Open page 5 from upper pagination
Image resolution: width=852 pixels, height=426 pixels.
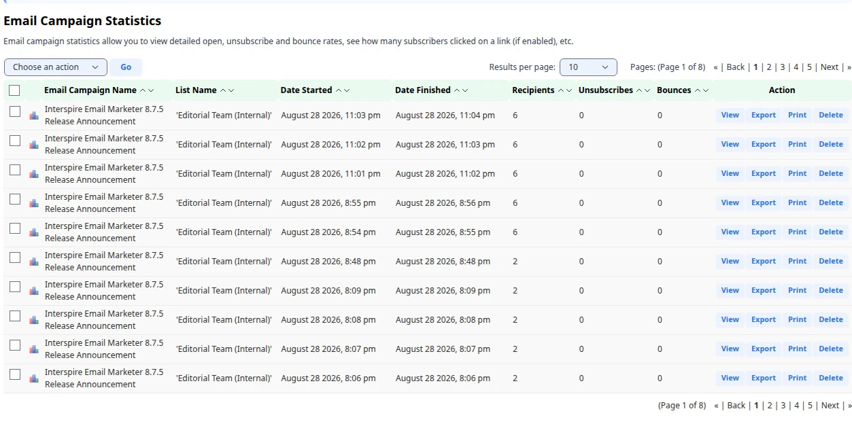coord(809,67)
